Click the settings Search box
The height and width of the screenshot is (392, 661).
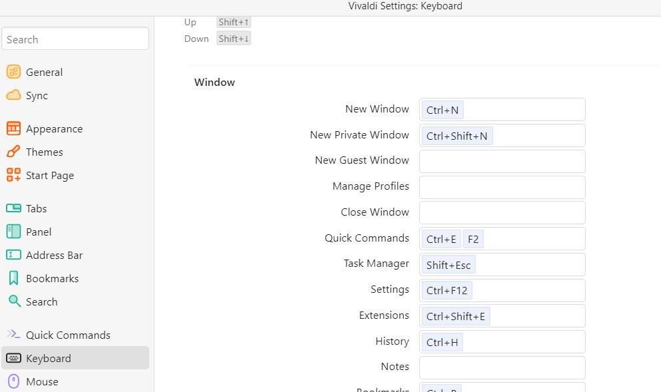(x=75, y=39)
